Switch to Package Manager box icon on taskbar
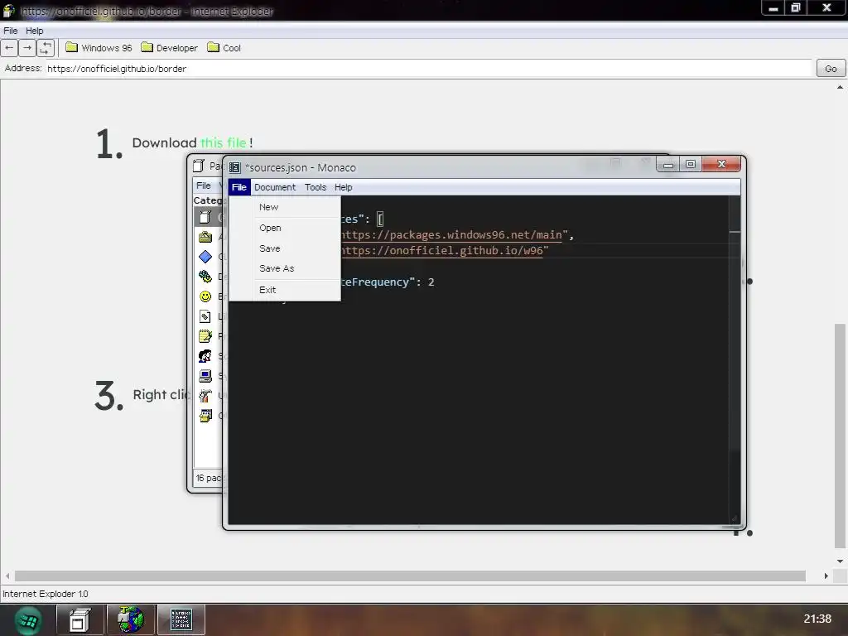This screenshot has width=848, height=636. (x=79, y=619)
